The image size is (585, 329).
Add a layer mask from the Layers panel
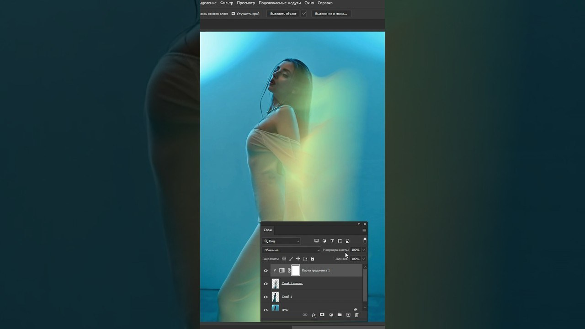click(322, 315)
